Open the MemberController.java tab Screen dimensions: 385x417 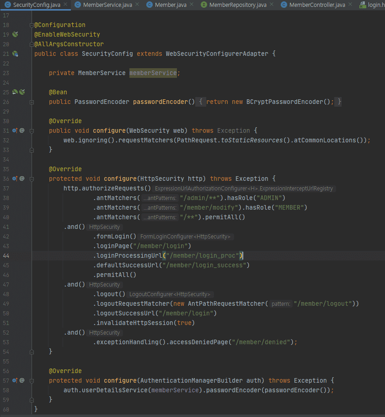[317, 5]
